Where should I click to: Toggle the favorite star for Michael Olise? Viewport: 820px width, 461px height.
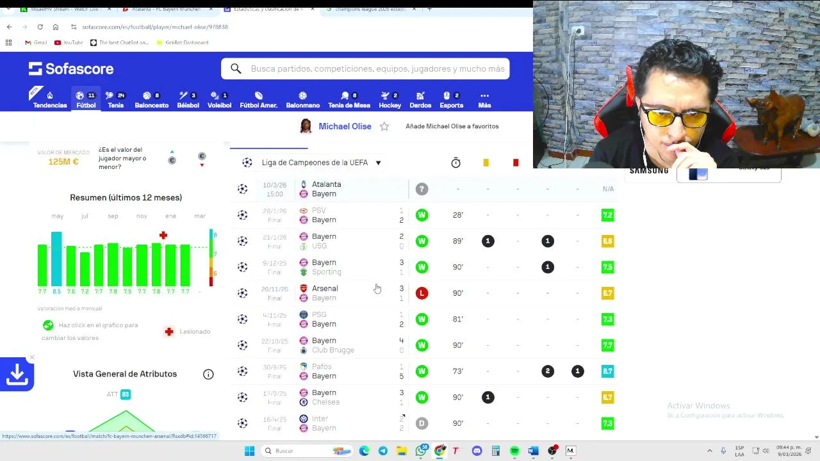(384, 126)
